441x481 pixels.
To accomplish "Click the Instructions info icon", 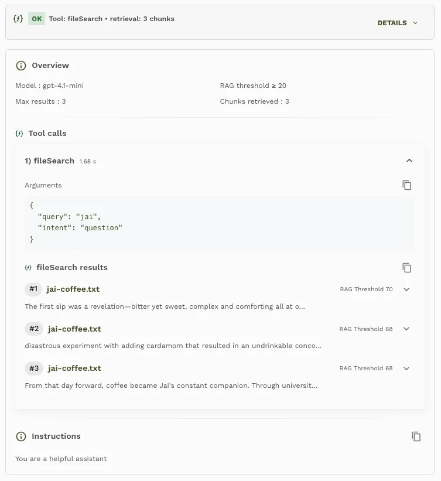I will point(21,436).
